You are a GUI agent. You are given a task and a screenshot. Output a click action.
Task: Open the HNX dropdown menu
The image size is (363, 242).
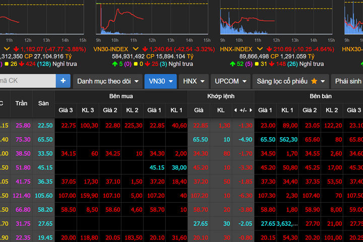tap(194, 81)
